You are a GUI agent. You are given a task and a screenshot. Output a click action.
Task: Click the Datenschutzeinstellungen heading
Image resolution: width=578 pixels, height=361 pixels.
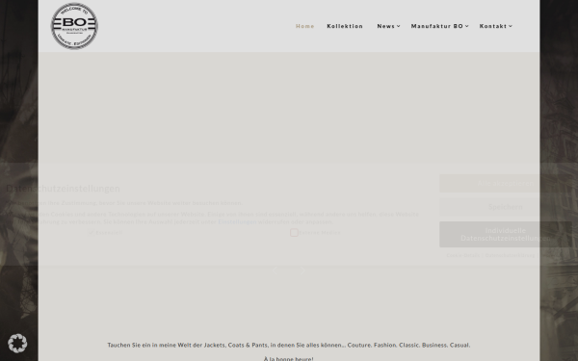63,189
